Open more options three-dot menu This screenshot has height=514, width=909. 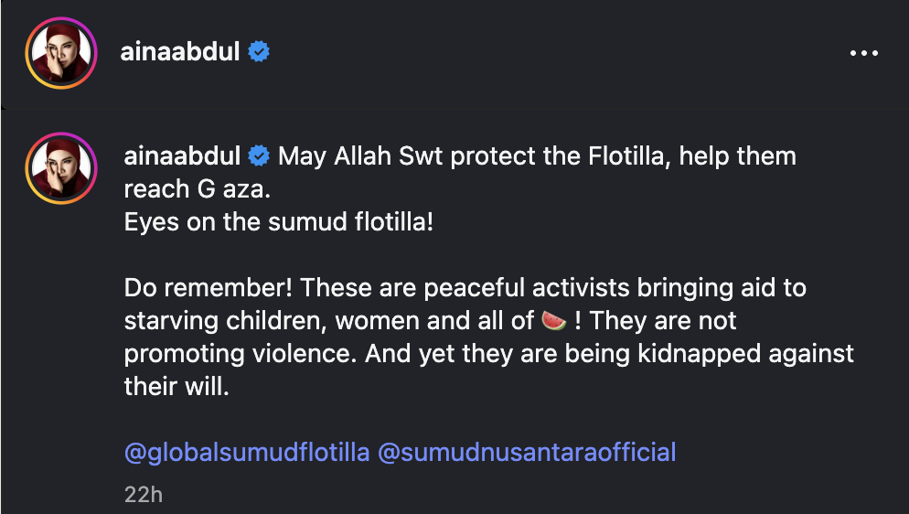tap(863, 54)
